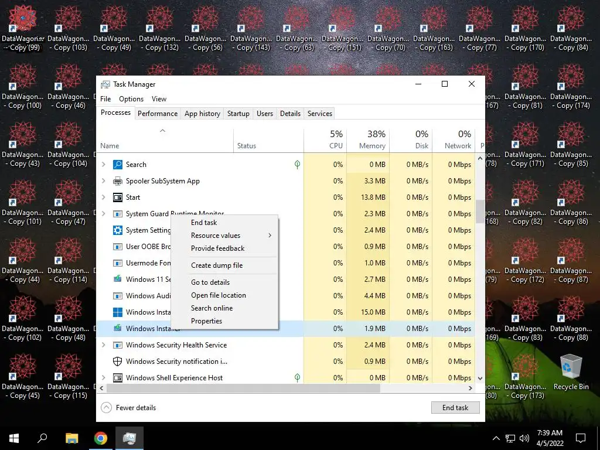Open the Recycle Bin desktop icon
This screenshot has width=600, height=450.
pos(571,372)
